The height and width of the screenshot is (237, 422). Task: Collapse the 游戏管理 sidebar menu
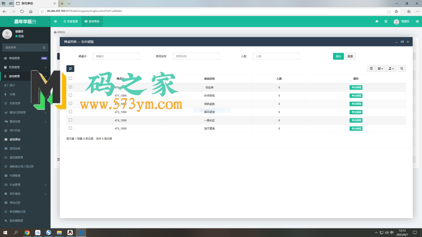pos(25,76)
